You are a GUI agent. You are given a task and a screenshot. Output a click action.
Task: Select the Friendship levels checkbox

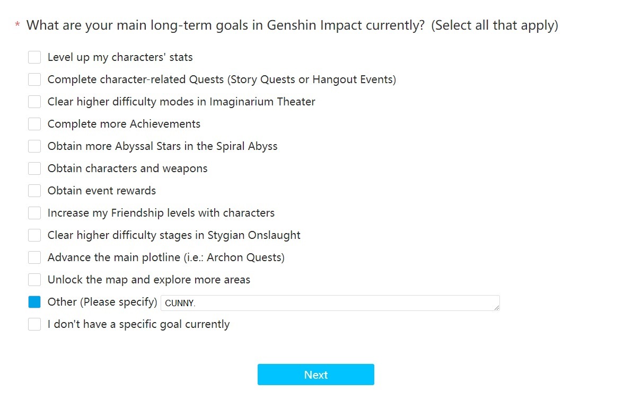[34, 213]
